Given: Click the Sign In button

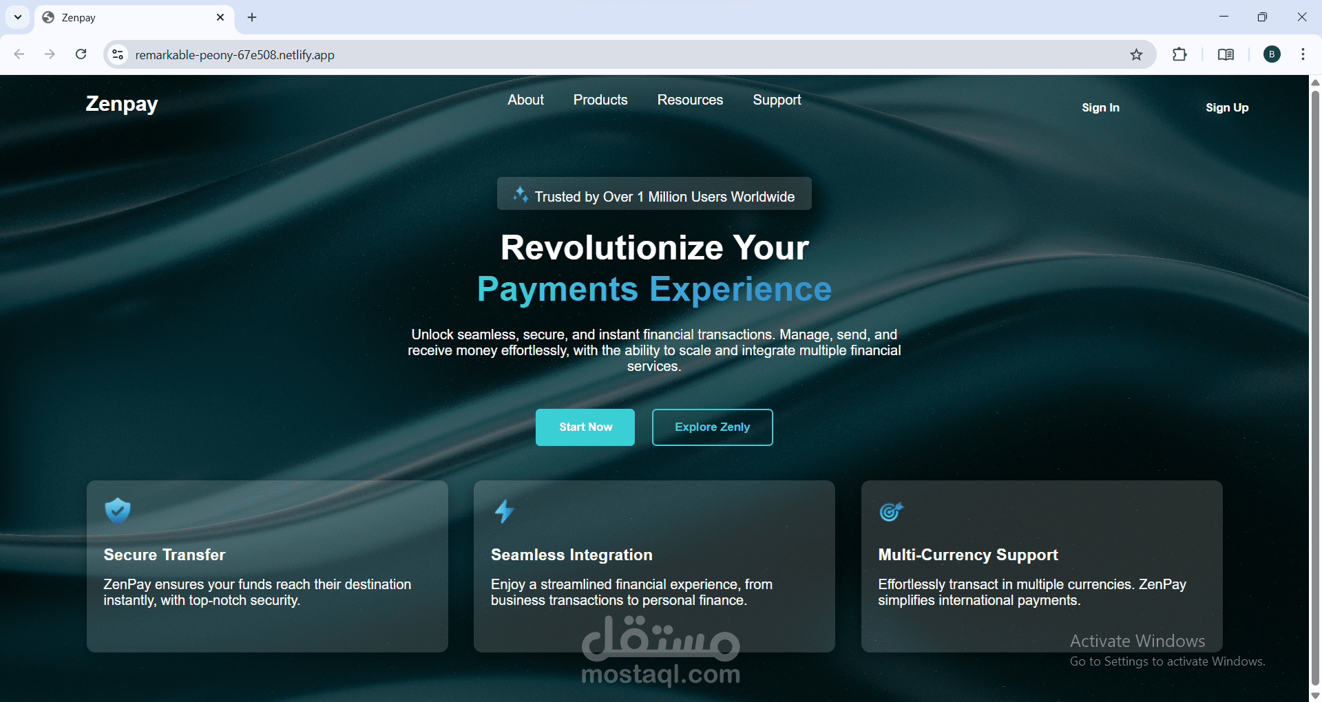Looking at the screenshot, I should point(1100,107).
